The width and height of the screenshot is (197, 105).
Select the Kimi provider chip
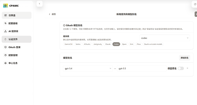(132, 44)
